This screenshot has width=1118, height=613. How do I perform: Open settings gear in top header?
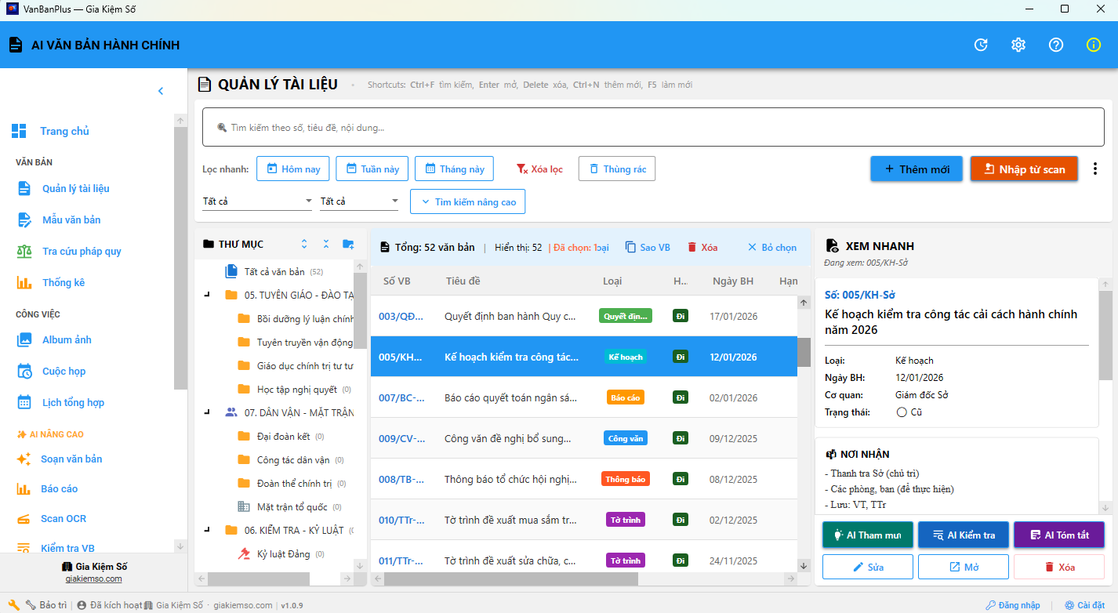pos(1018,45)
